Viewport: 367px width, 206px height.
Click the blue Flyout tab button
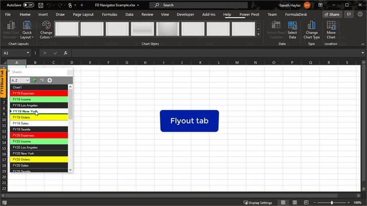tap(189, 121)
